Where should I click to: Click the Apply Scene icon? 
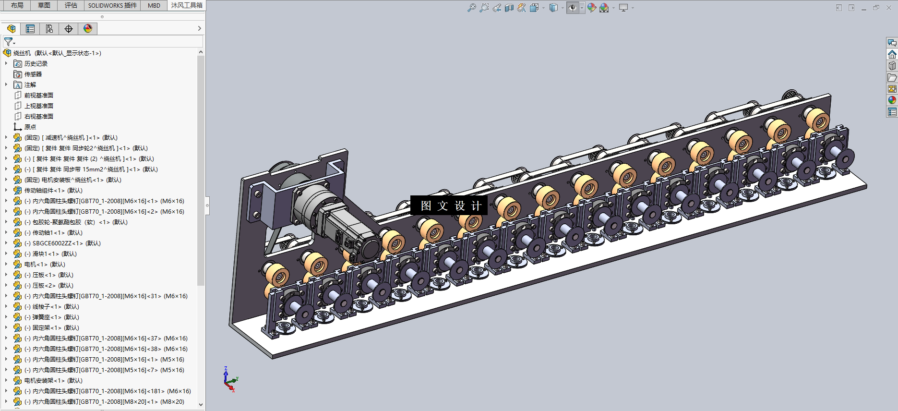pos(604,8)
